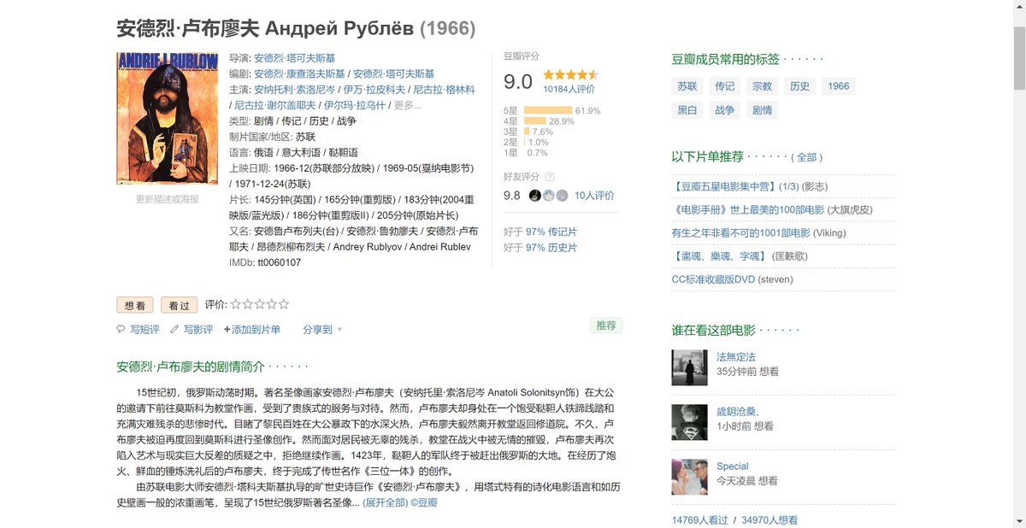1026x528 pixels.
Task: Rate the film with the first star
Action: pos(236,304)
